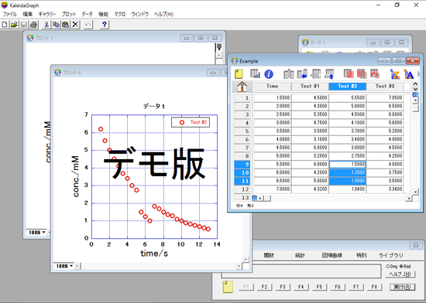Click the column header expand arrows
Viewport: 426px width, 303px height.
tap(415, 87)
